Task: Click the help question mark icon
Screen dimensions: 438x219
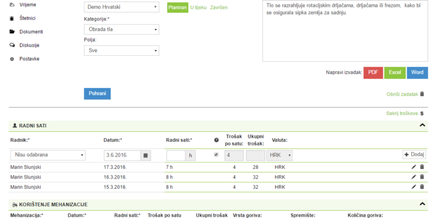Action: pyautogui.click(x=216, y=140)
